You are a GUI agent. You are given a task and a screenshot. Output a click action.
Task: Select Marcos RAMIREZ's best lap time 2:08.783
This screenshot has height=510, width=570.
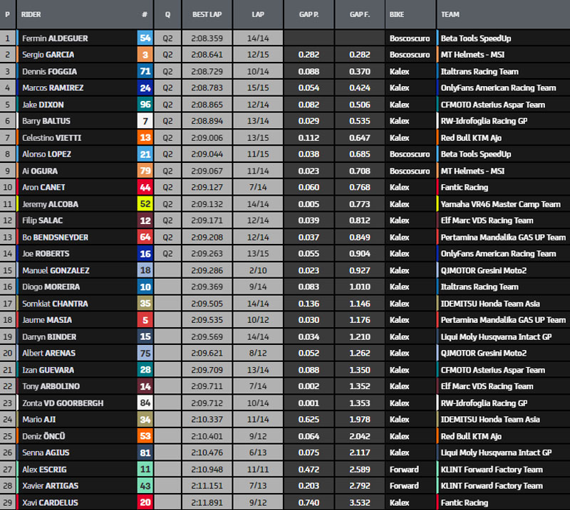coord(206,88)
